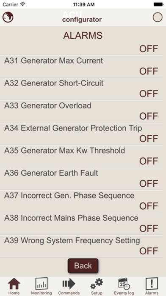
Task: Toggle OFF state for A33 Generator Overload
Action: coord(149,116)
